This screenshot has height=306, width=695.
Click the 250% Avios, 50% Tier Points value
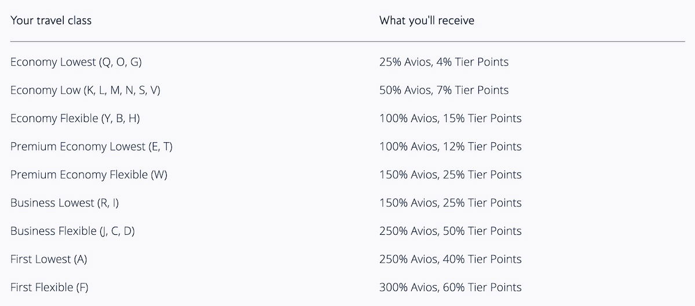[x=451, y=231]
